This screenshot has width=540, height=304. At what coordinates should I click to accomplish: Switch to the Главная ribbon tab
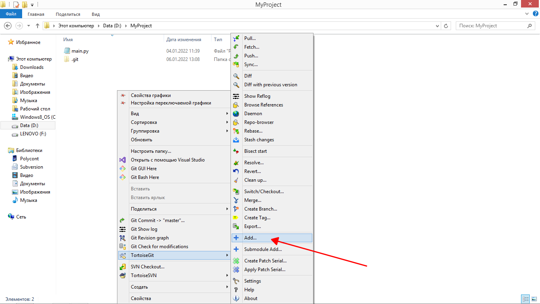[x=36, y=14]
